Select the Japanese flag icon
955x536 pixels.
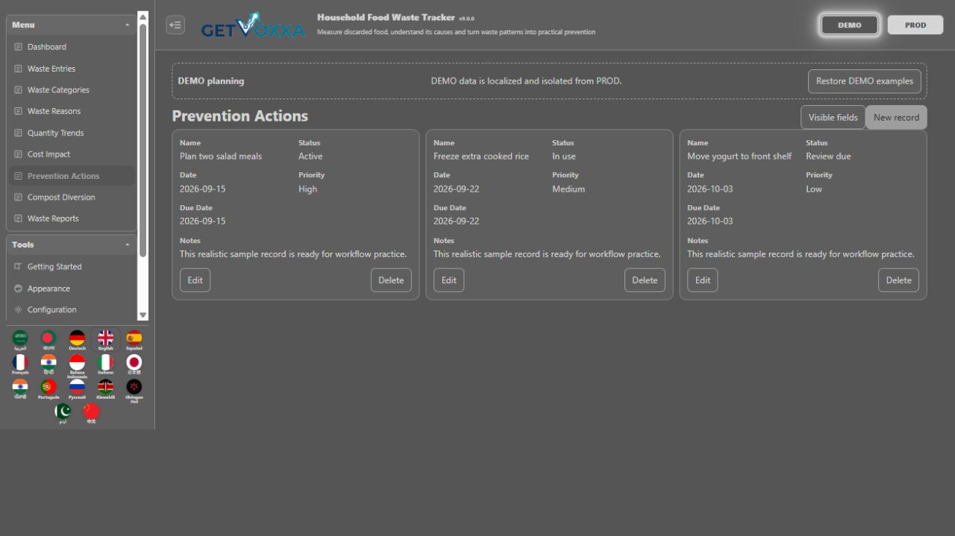pyautogui.click(x=134, y=365)
